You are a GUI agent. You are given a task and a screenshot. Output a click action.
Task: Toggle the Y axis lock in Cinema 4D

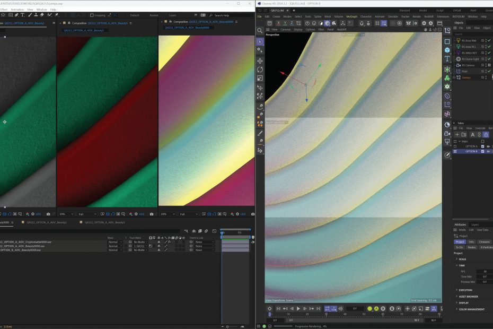pyautogui.click(x=285, y=23)
